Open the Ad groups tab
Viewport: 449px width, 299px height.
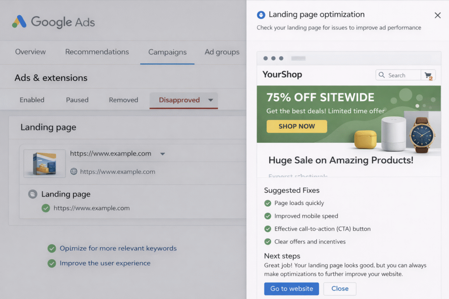[x=222, y=52]
